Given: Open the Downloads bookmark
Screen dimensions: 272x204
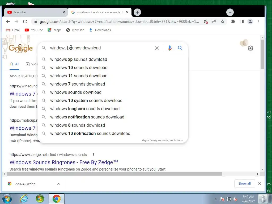Looking at the screenshot, I should pyautogui.click(x=100, y=30).
